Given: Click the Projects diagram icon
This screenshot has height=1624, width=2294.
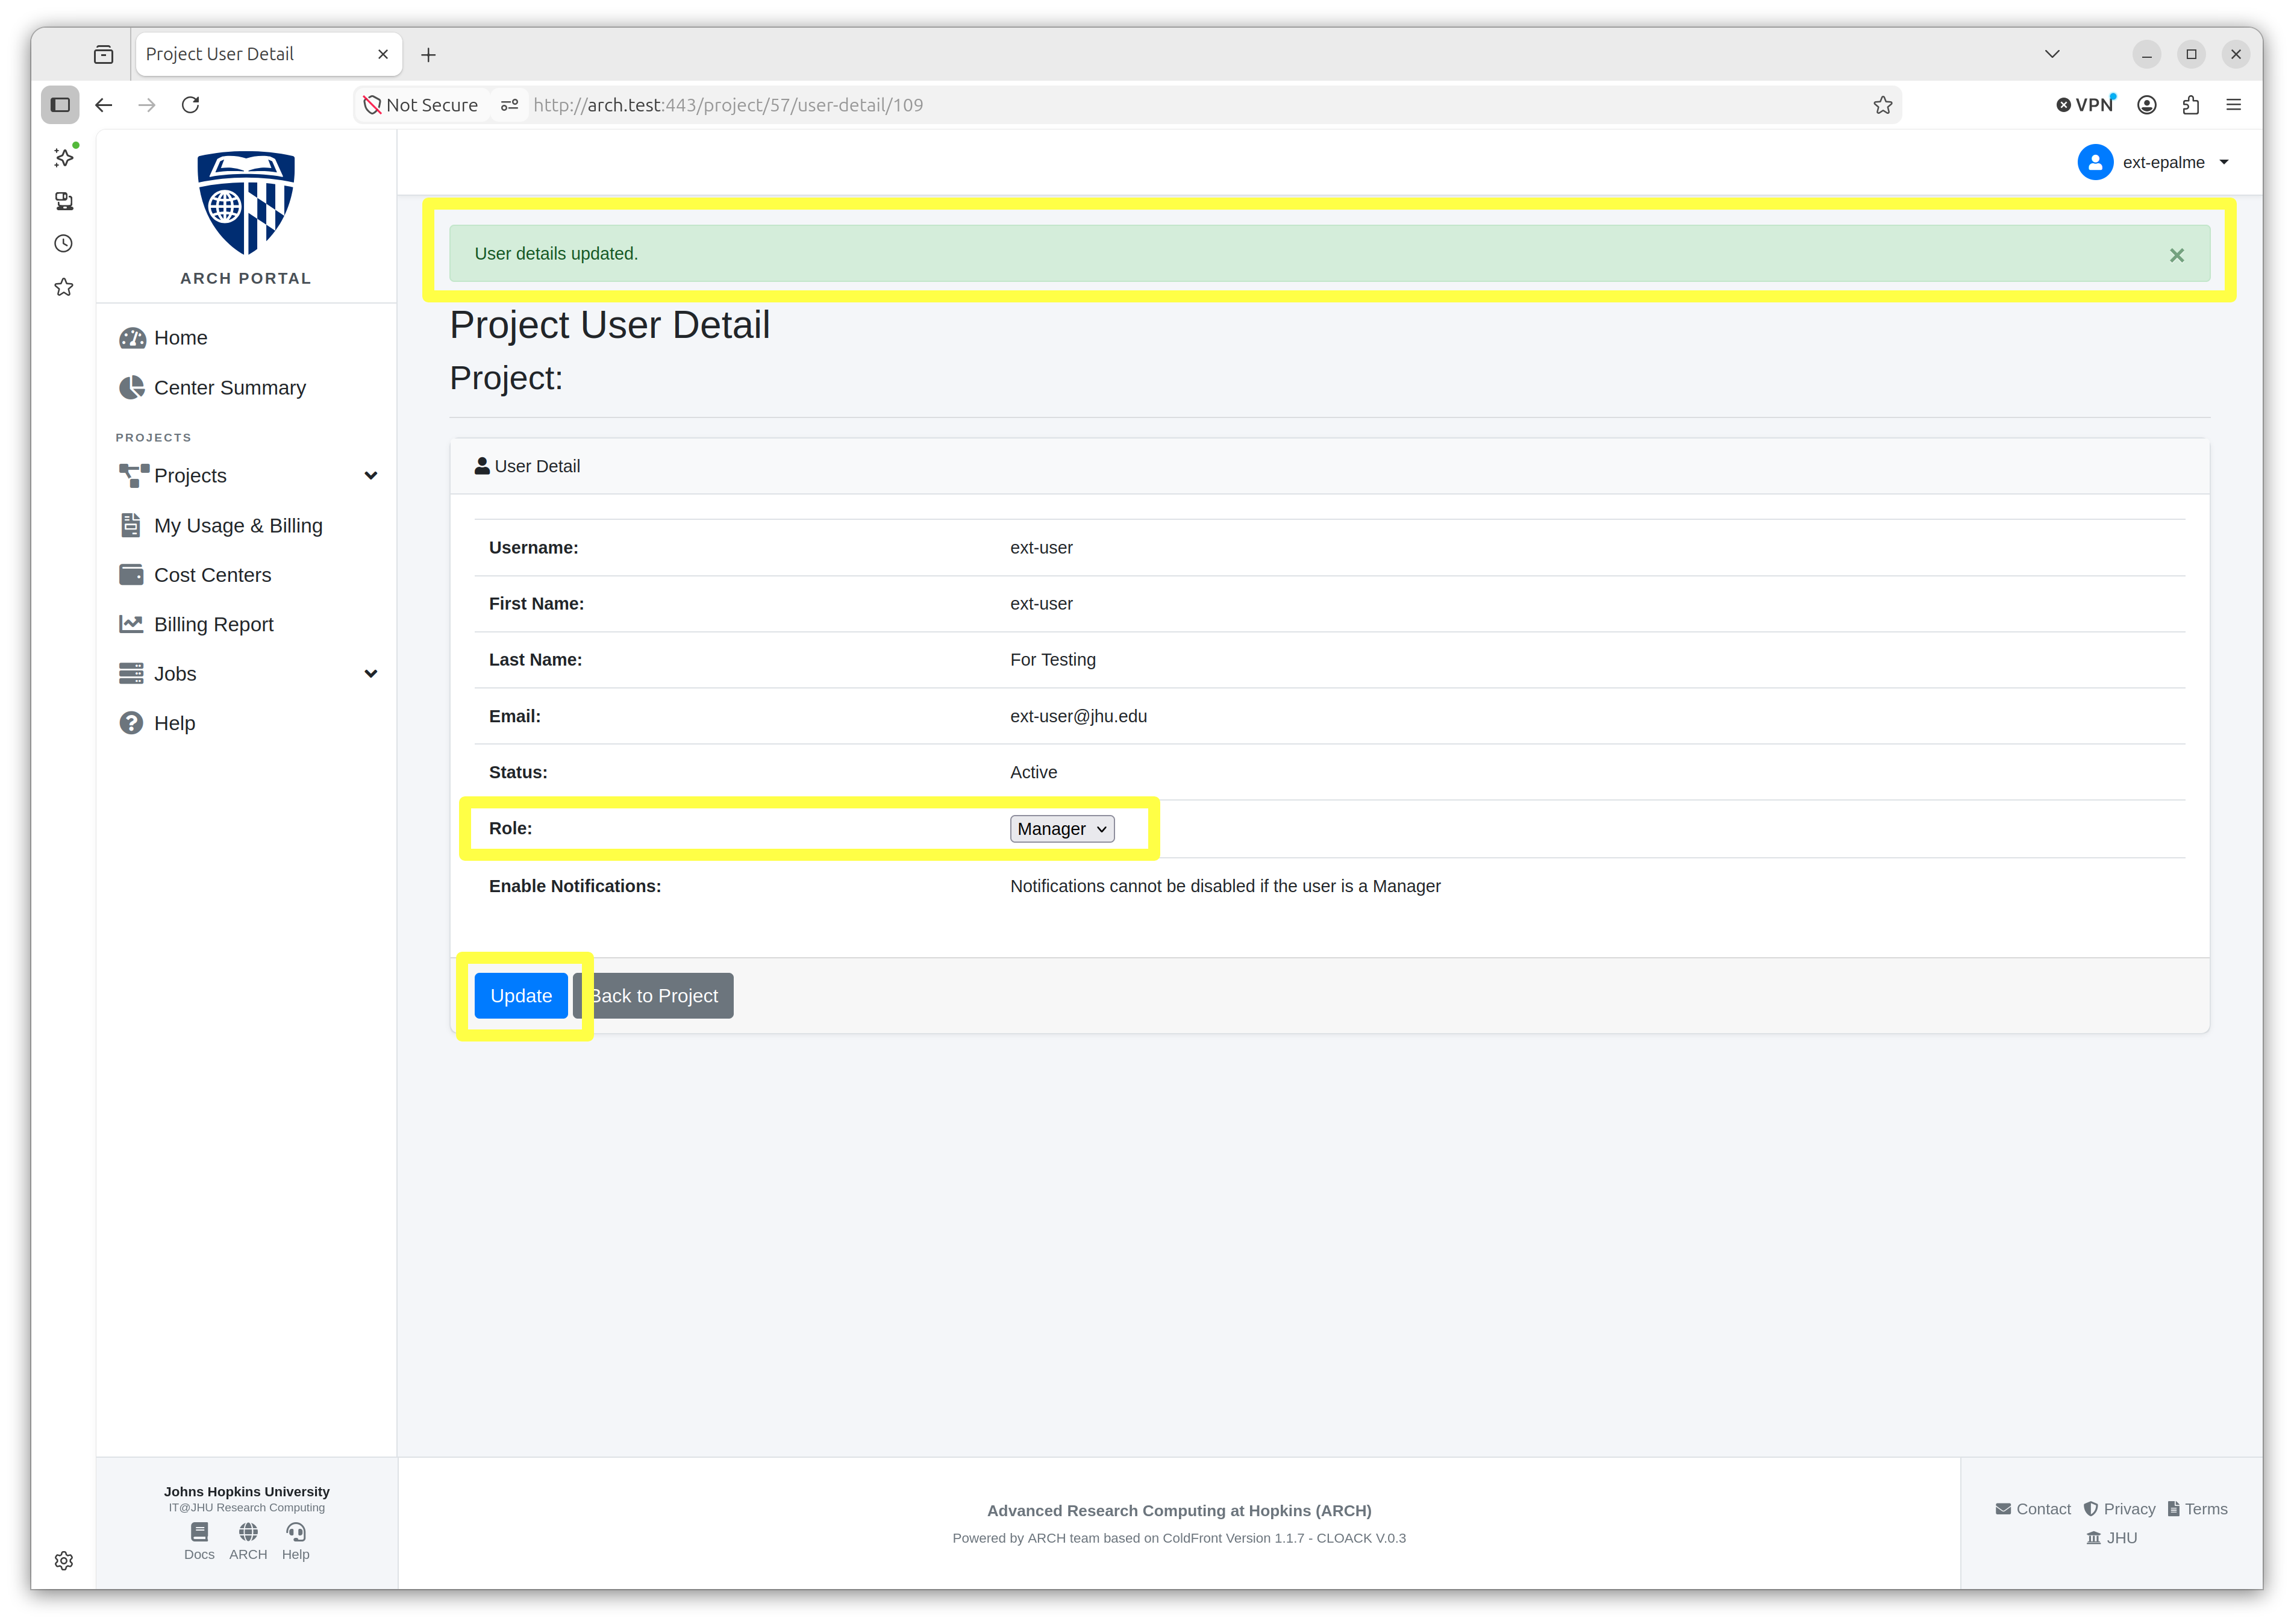Looking at the screenshot, I should pyautogui.click(x=133, y=476).
